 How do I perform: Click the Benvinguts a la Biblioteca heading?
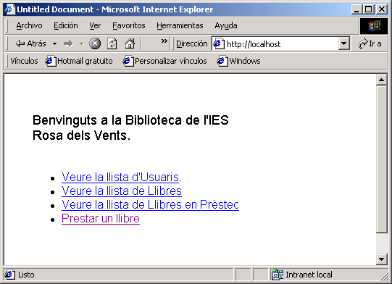130,128
